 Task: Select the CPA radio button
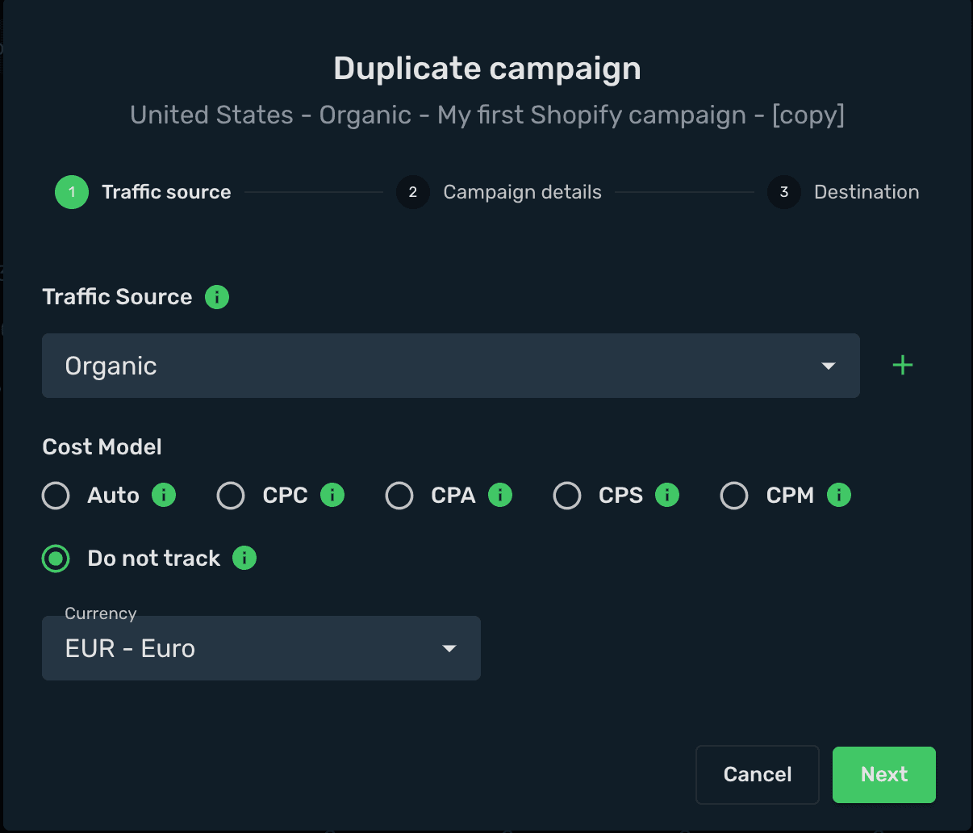[x=399, y=496]
